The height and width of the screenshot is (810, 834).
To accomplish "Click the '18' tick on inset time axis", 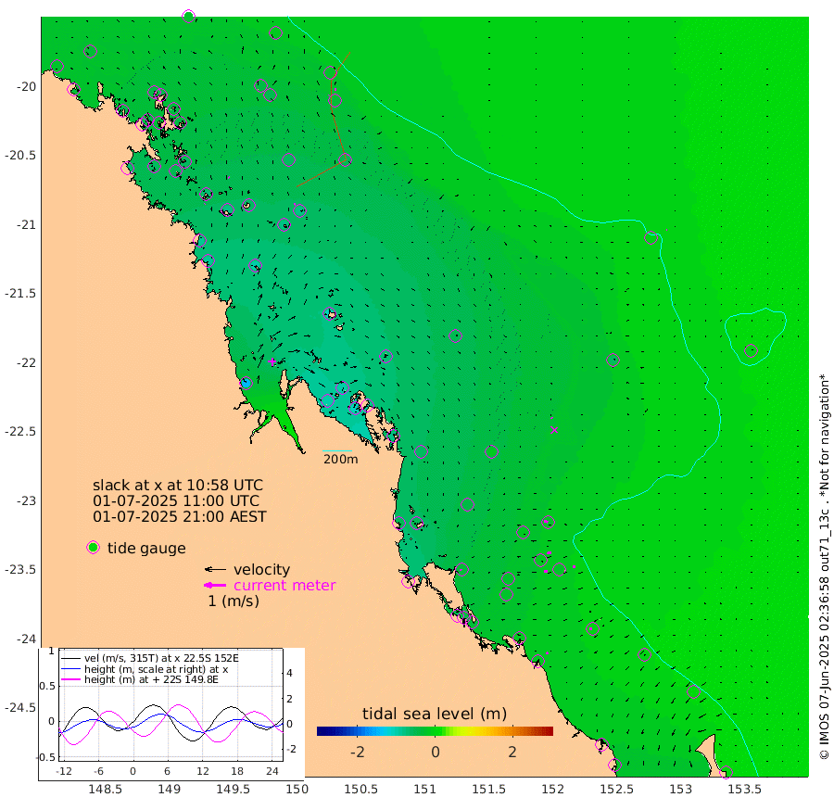I will [237, 771].
